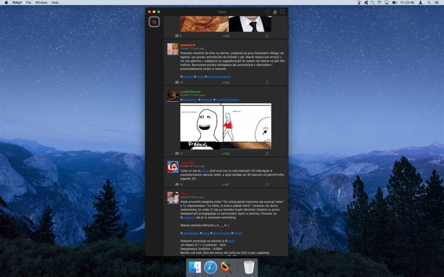
Task: Click the vote count under the suit-and-tie image
Action: [226, 36]
